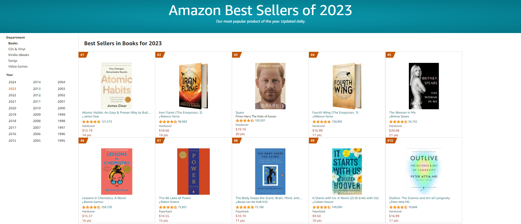Open the Rebecca Yarros author link under Iron Flame
The image size is (521, 224).
pos(170,116)
